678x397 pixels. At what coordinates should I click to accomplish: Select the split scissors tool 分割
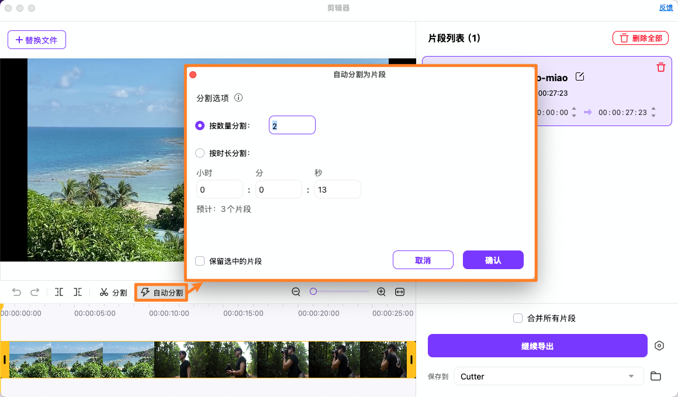(x=112, y=292)
